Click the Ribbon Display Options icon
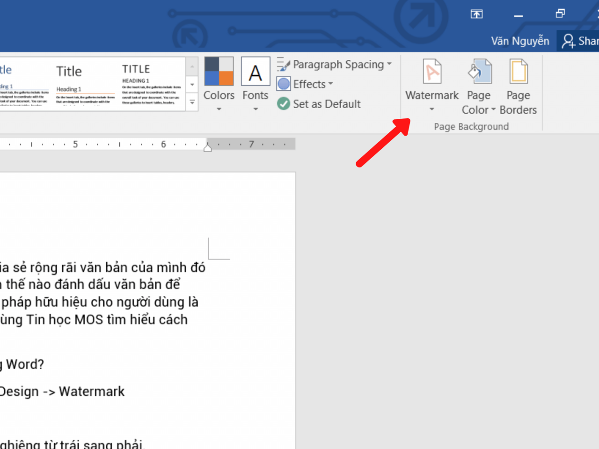Image resolution: width=599 pixels, height=449 pixels. [476, 14]
